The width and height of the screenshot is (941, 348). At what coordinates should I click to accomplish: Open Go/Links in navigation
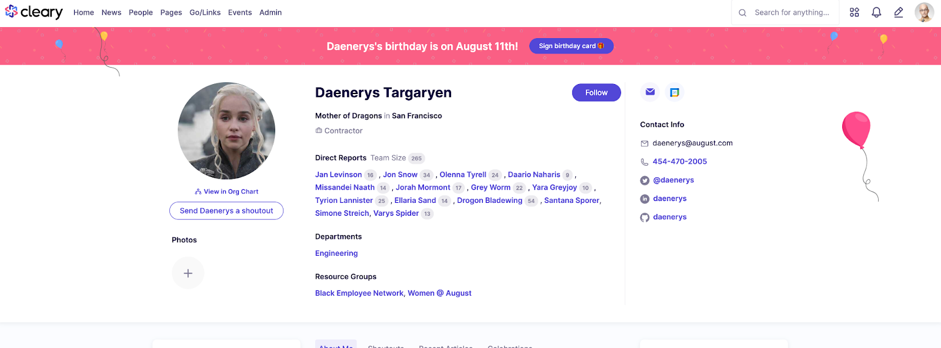(205, 12)
